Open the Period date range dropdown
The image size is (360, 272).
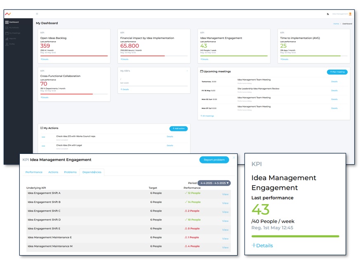click(x=214, y=183)
